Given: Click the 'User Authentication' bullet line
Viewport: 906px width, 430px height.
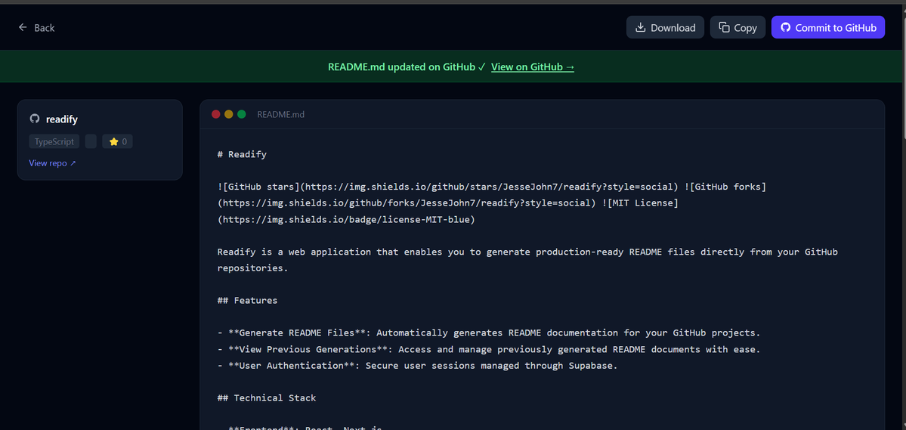Looking at the screenshot, I should (418, 365).
